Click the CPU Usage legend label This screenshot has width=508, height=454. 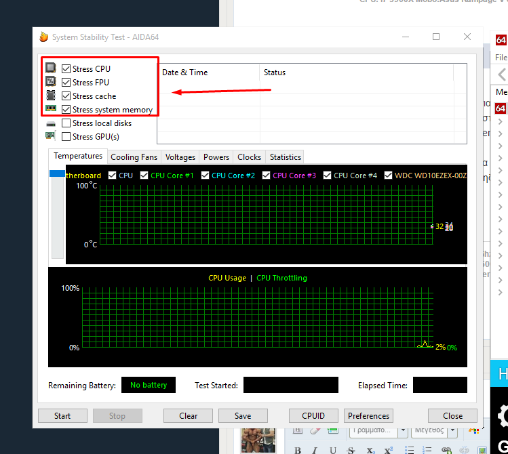(x=227, y=278)
